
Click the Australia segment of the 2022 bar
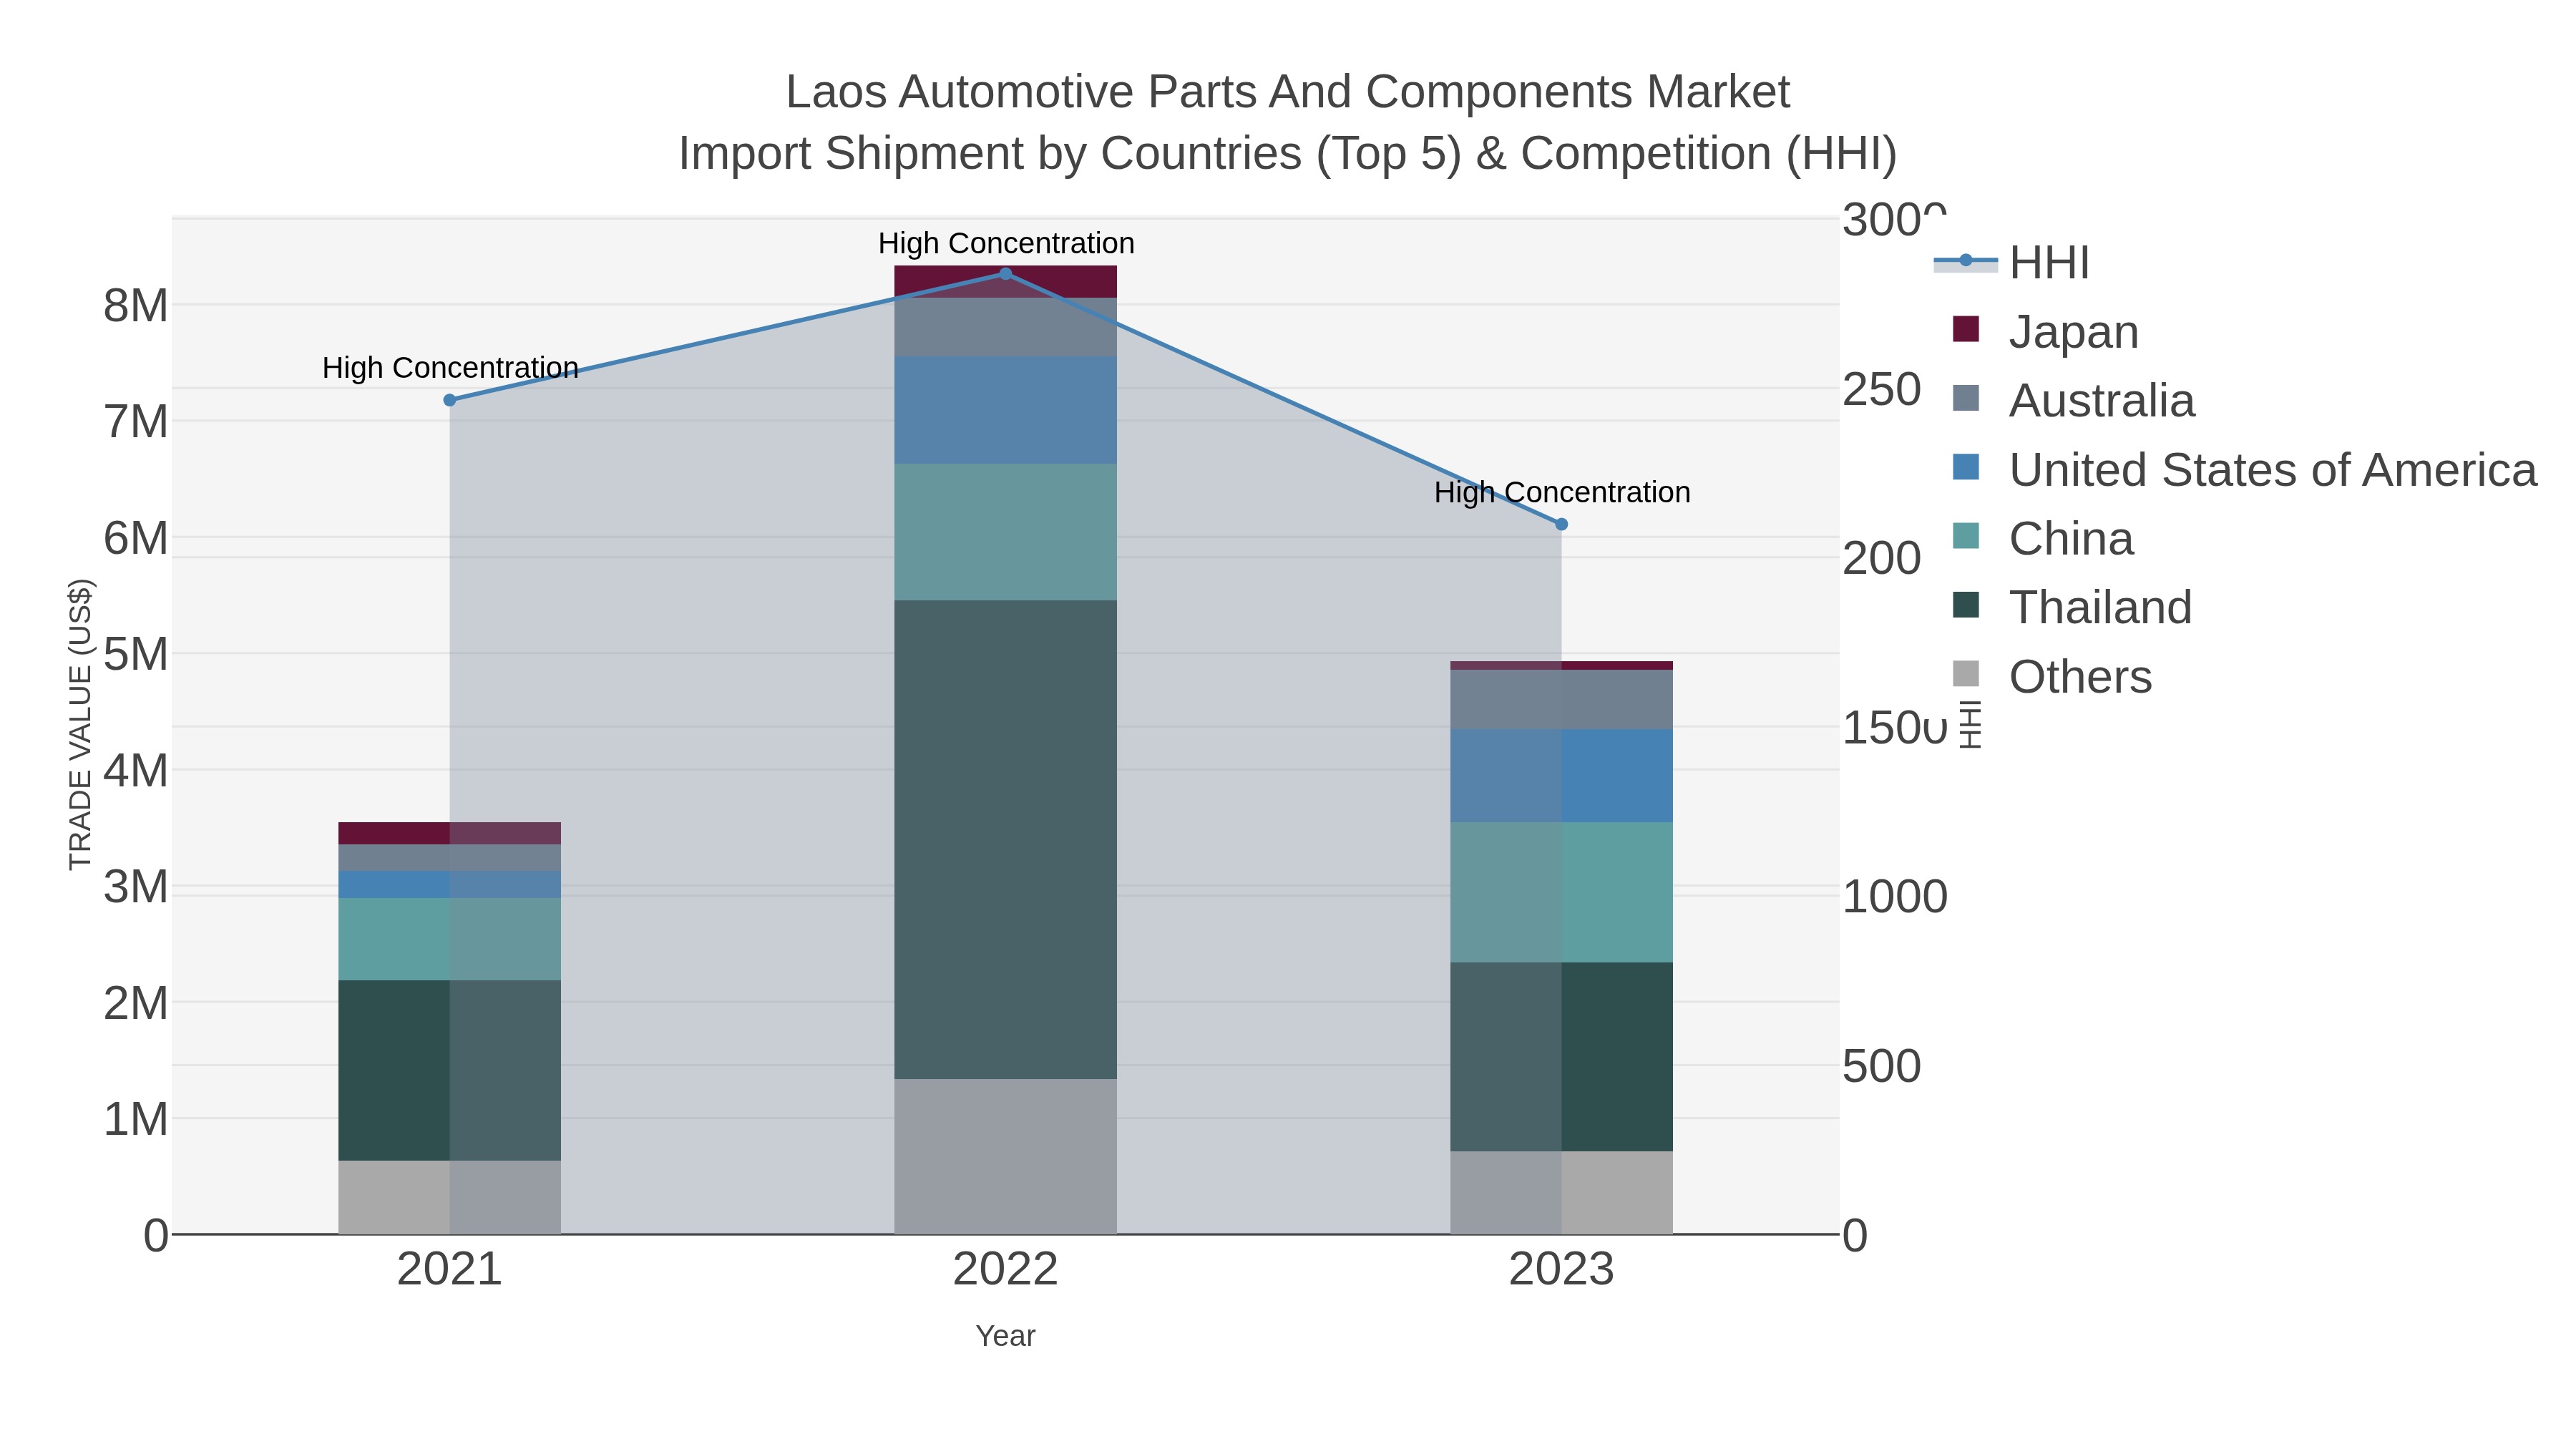click(x=1005, y=327)
